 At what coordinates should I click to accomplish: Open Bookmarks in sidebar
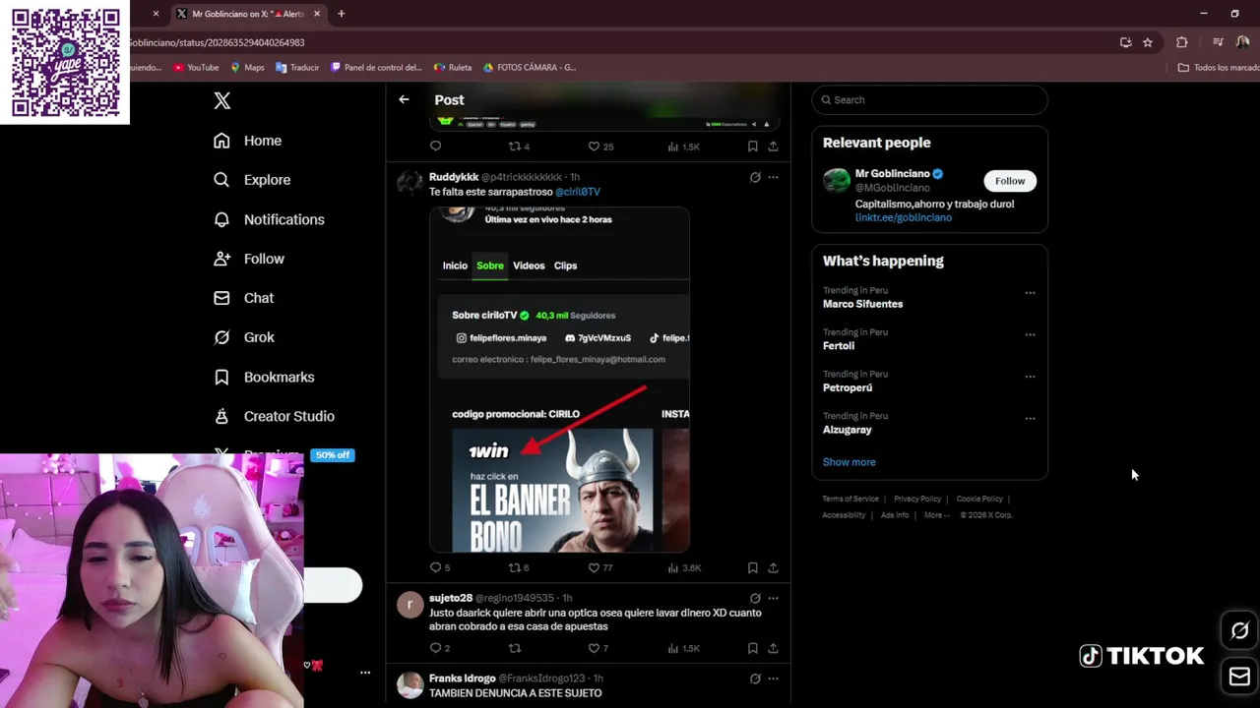click(264, 377)
